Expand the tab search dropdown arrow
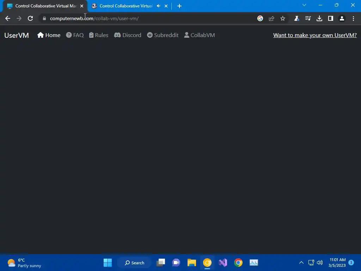The height and width of the screenshot is (271, 361). (304, 5)
